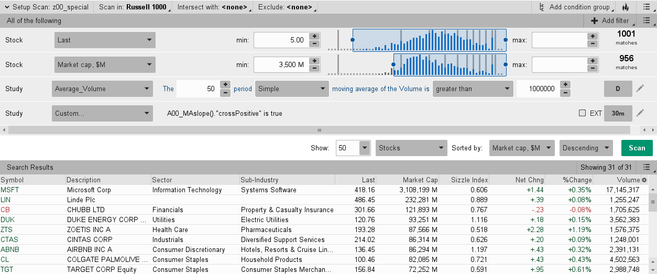
Task: Open the Setup Scan z00_special dropdown
Action: click(46, 7)
